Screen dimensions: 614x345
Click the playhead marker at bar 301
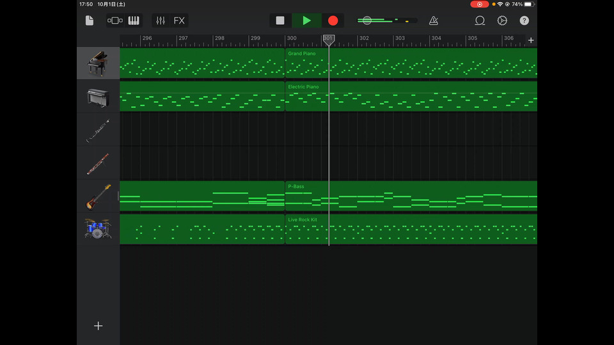coord(329,40)
